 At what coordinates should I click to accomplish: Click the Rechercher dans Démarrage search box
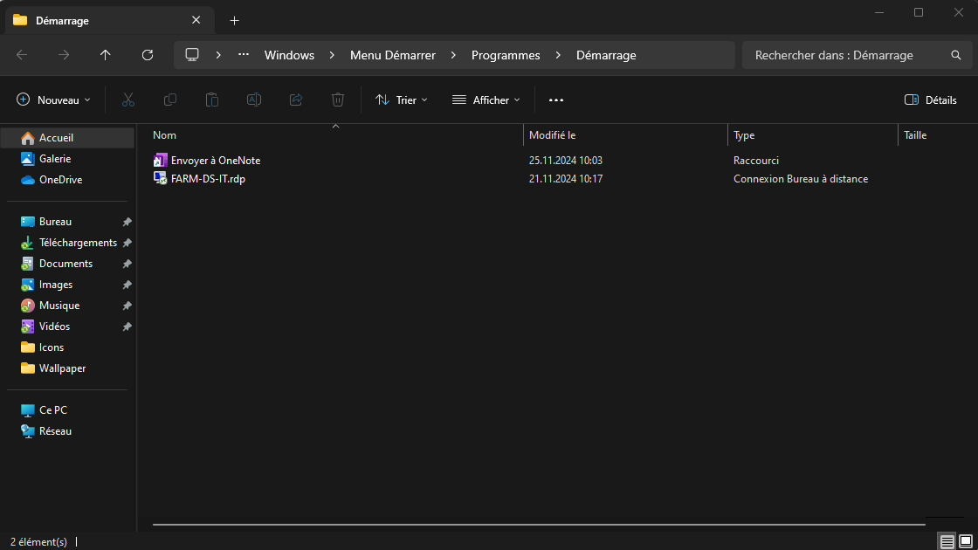tap(847, 55)
